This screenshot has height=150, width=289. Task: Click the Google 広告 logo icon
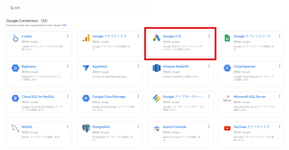tap(157, 38)
